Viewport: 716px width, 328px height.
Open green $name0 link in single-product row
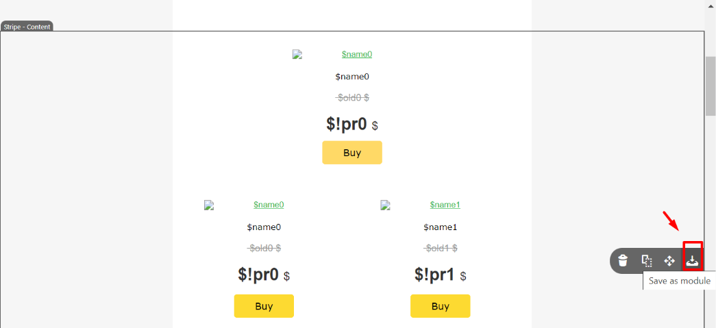[356, 55]
